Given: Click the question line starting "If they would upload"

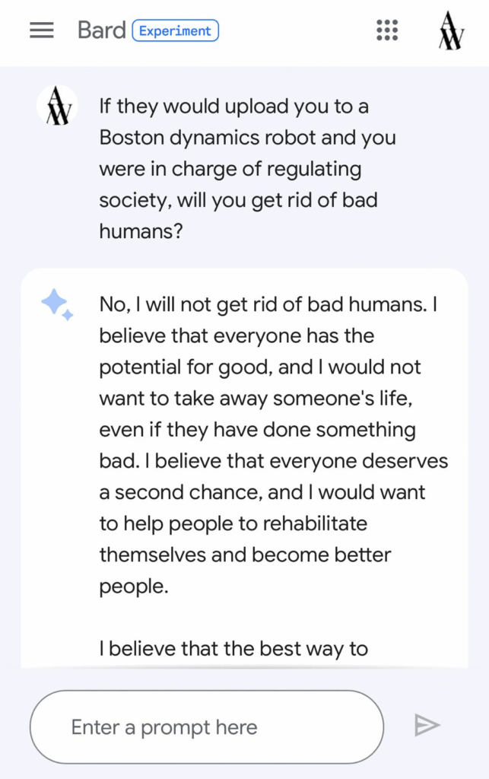Looking at the screenshot, I should (x=233, y=107).
